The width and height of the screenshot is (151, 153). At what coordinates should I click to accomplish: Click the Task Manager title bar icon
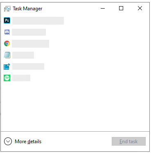7,9
